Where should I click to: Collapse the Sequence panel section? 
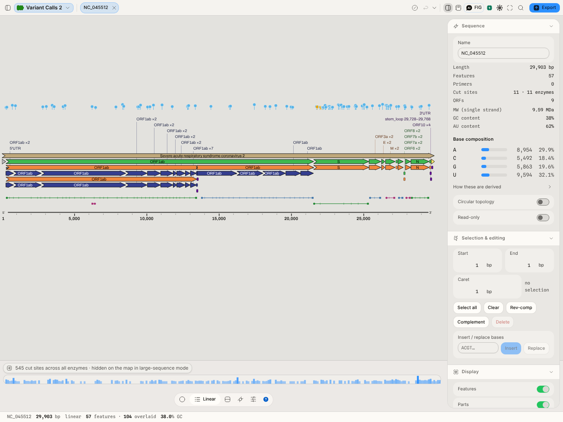[x=551, y=26]
